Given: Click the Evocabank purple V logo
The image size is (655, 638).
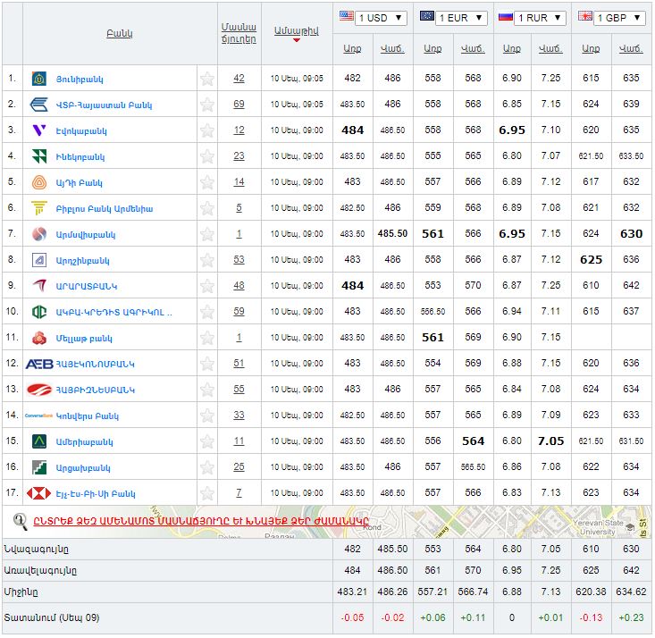Looking at the screenshot, I should pyautogui.click(x=38, y=130).
